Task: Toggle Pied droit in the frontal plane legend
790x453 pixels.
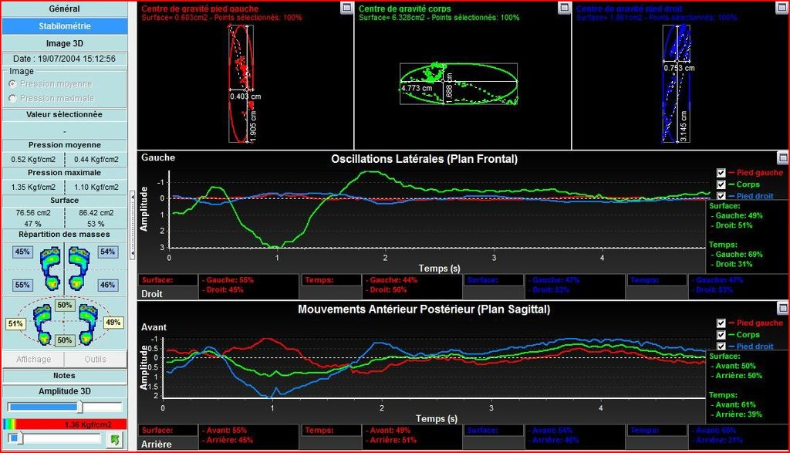Action: click(721, 196)
